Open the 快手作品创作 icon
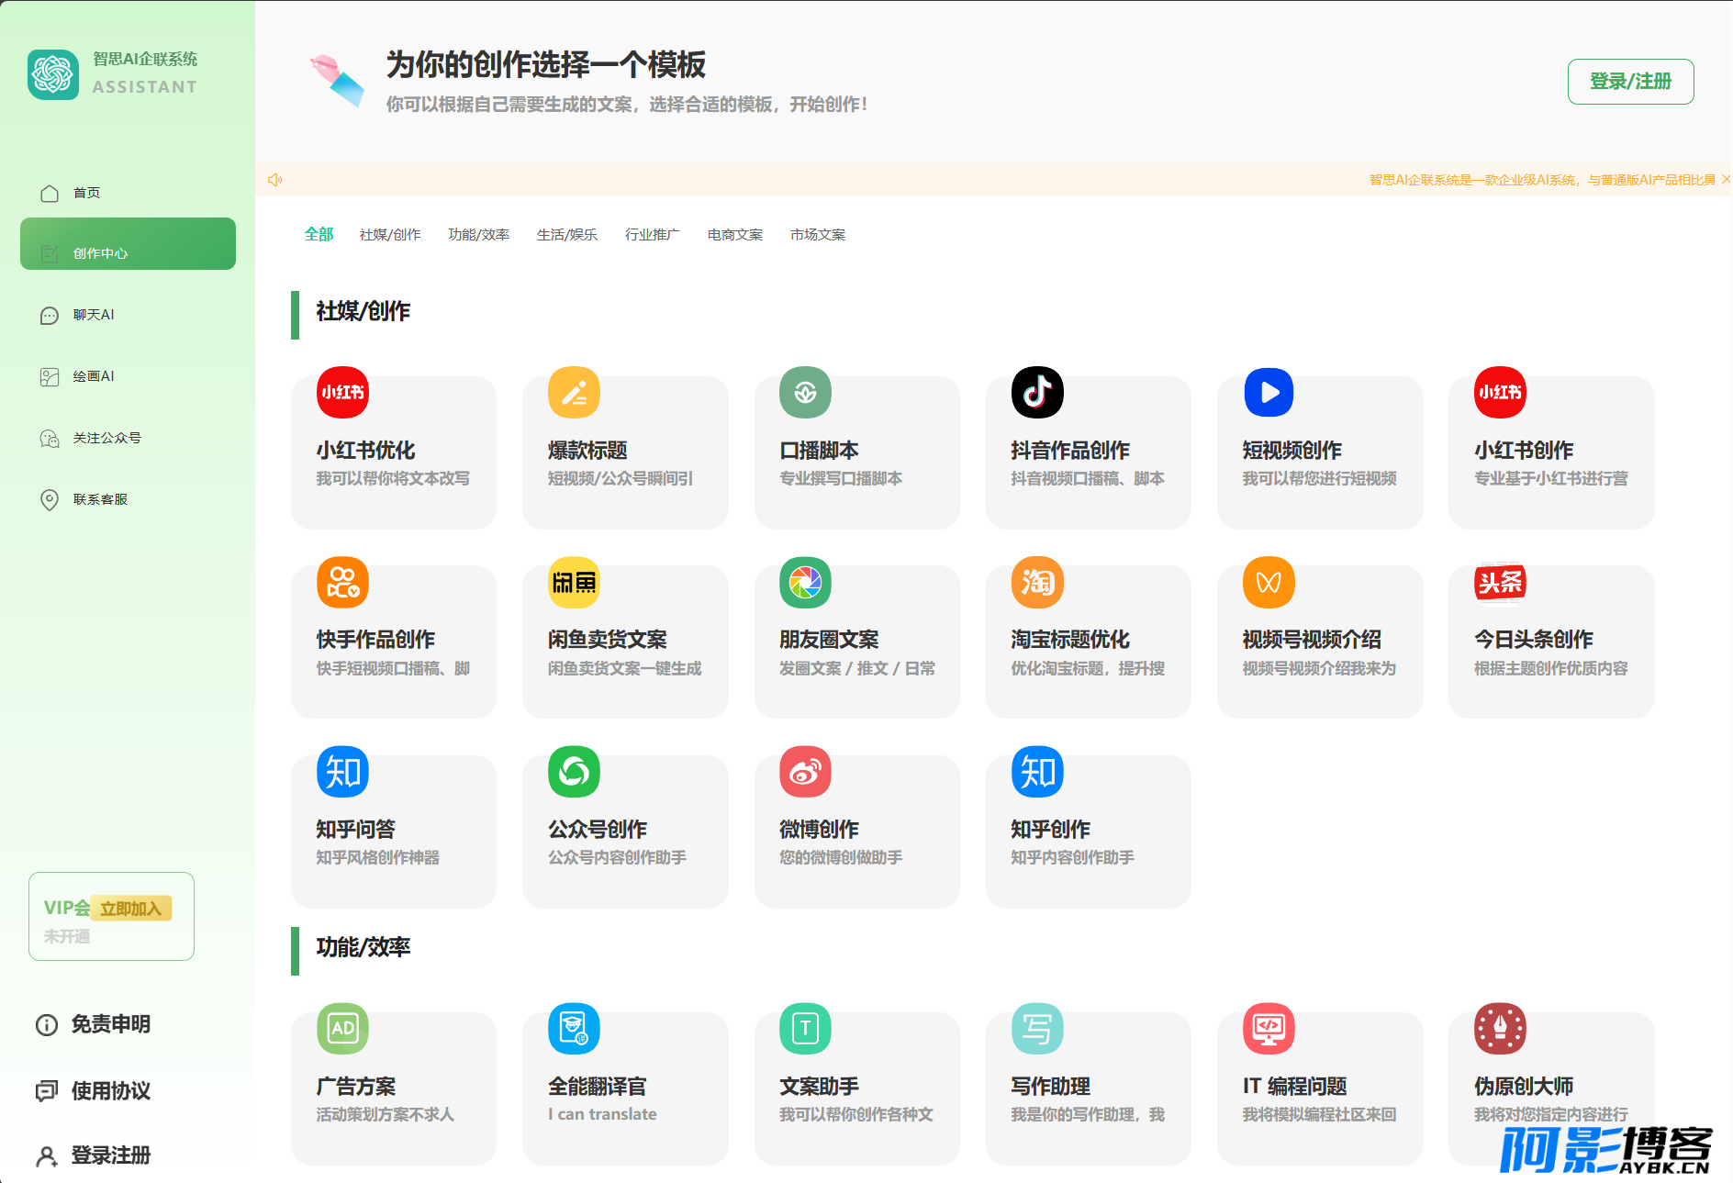 click(342, 582)
